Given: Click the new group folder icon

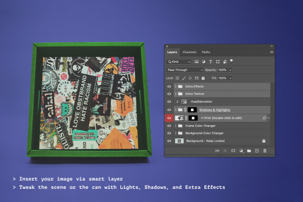Looking at the screenshot, I should point(249,151).
